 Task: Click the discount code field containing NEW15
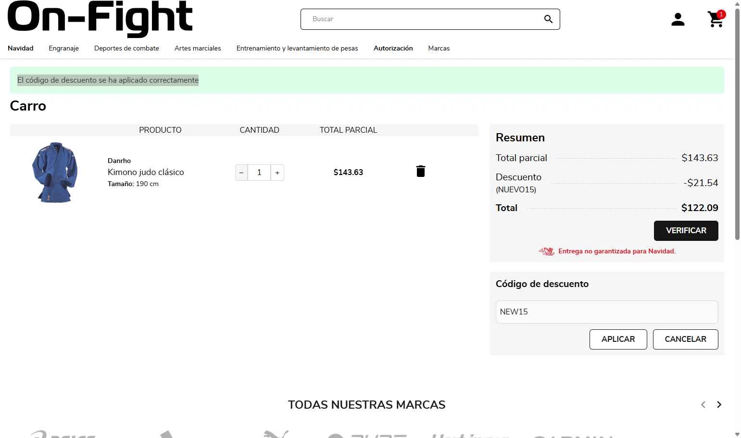(607, 312)
